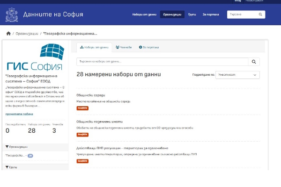Open Групи in top navigation
The height and width of the screenshot is (187, 281).
tap(192, 14)
